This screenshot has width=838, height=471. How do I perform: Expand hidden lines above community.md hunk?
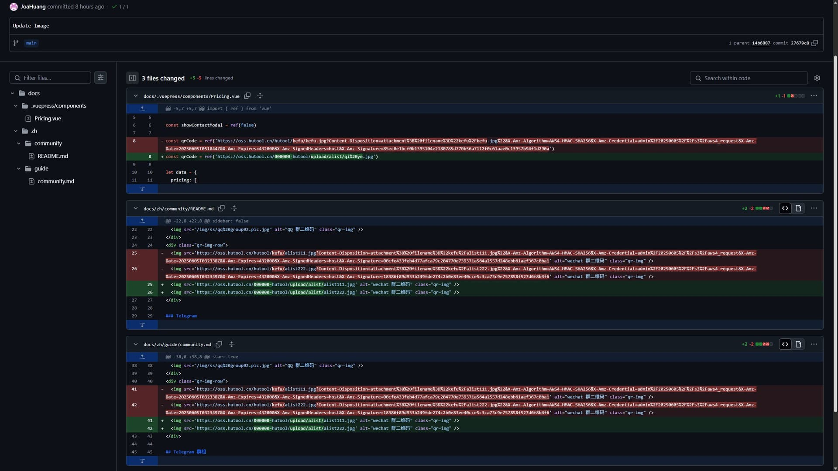(x=142, y=357)
